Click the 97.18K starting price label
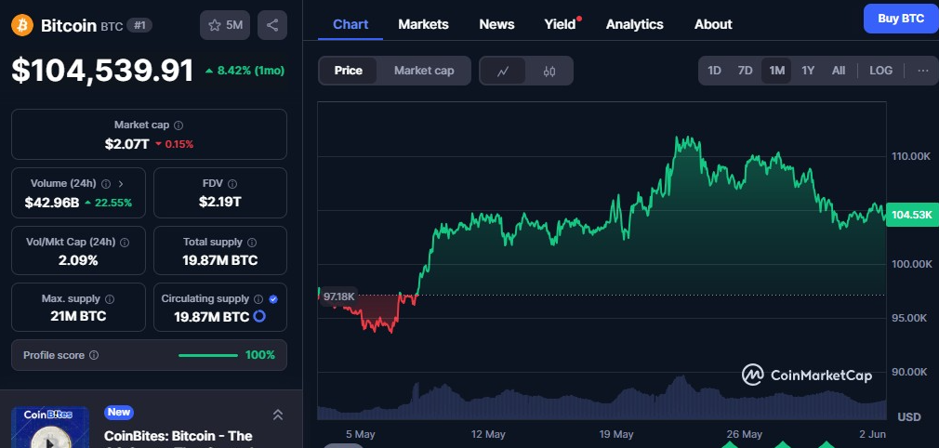The height and width of the screenshot is (448, 939). tap(339, 296)
